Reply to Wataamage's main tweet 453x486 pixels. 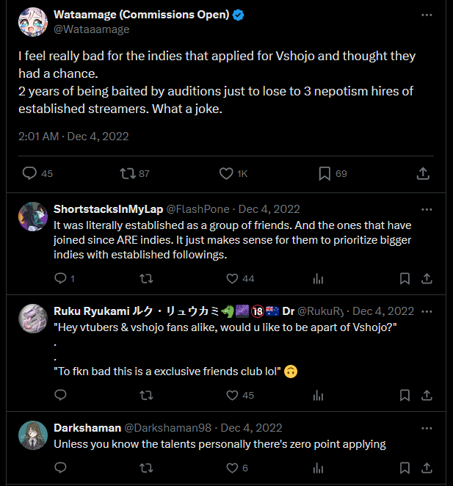pyautogui.click(x=30, y=173)
